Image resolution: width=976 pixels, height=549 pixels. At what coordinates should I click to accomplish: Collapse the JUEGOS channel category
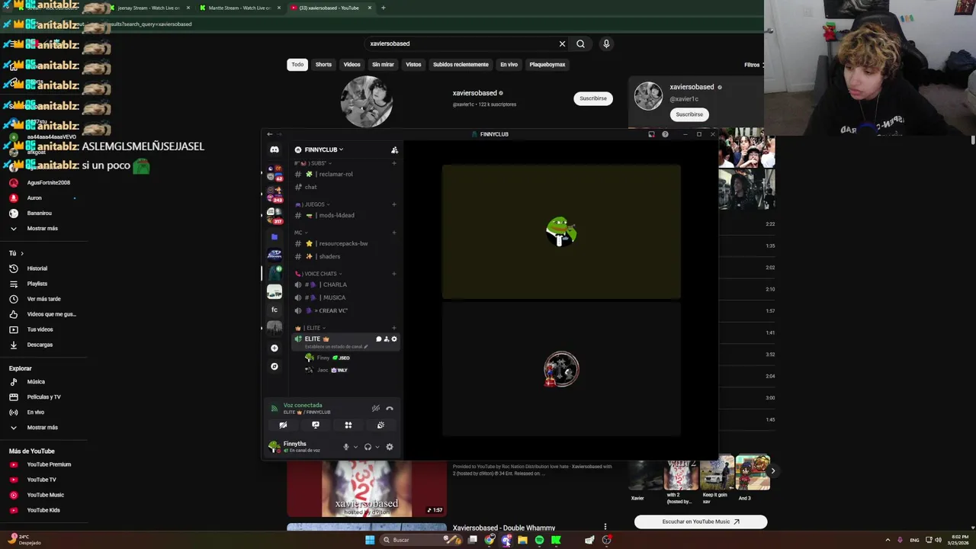tap(313, 204)
